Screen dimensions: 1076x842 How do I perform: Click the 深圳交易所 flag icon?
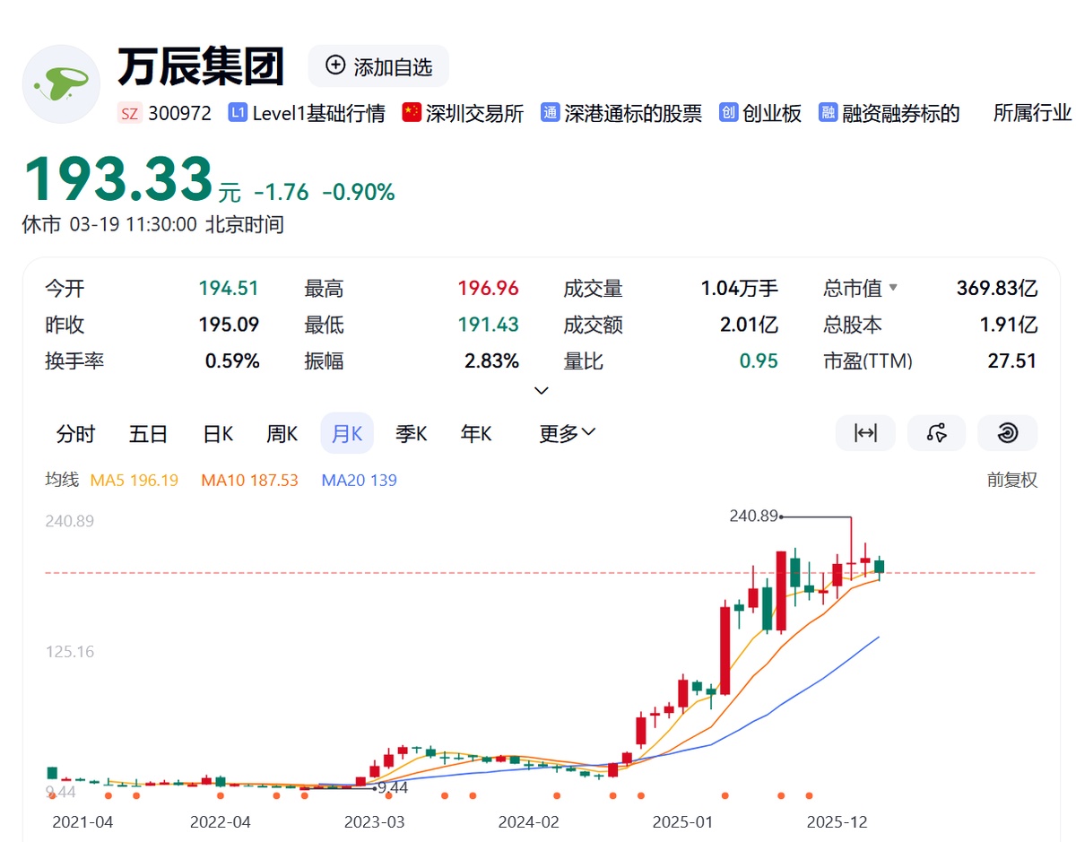point(412,113)
